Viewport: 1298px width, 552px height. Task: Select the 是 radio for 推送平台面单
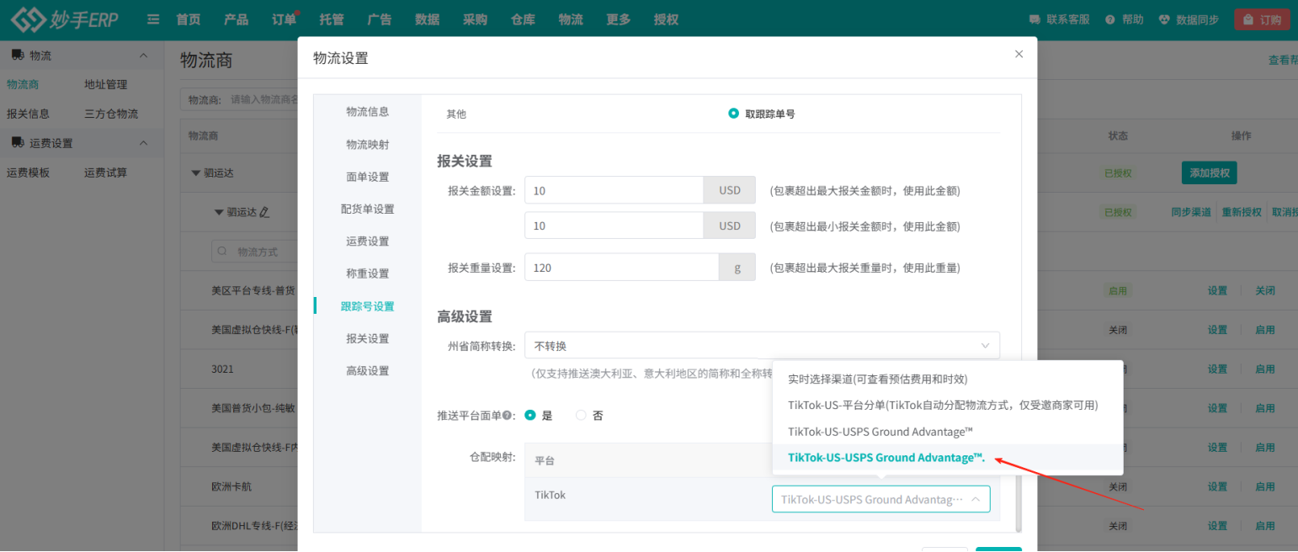coord(530,415)
